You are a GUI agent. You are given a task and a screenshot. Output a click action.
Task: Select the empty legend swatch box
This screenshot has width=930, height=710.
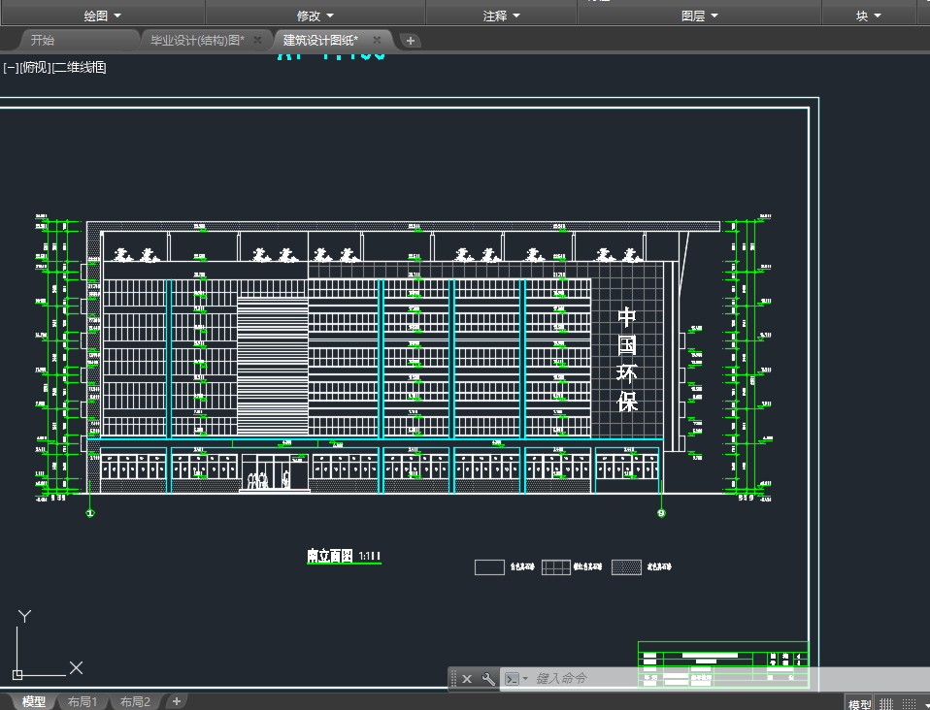[x=489, y=567]
